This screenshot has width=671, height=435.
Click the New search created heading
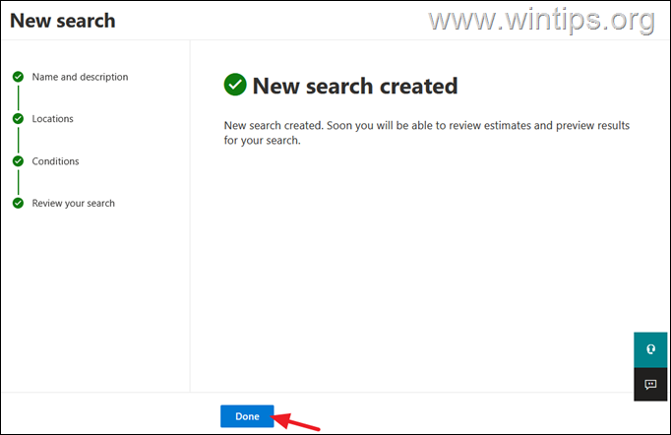point(355,86)
